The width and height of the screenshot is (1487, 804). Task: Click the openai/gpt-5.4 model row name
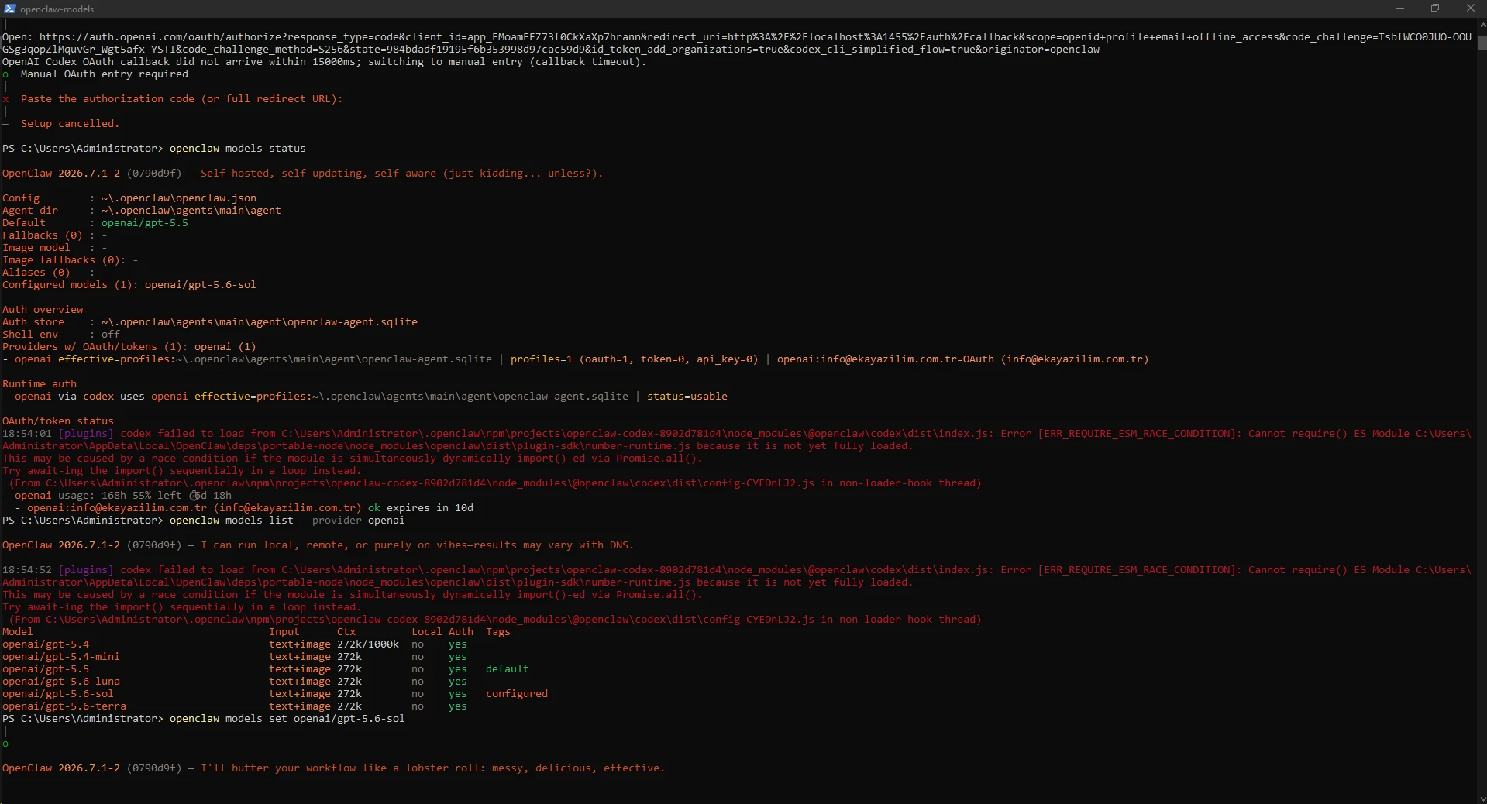(46, 644)
